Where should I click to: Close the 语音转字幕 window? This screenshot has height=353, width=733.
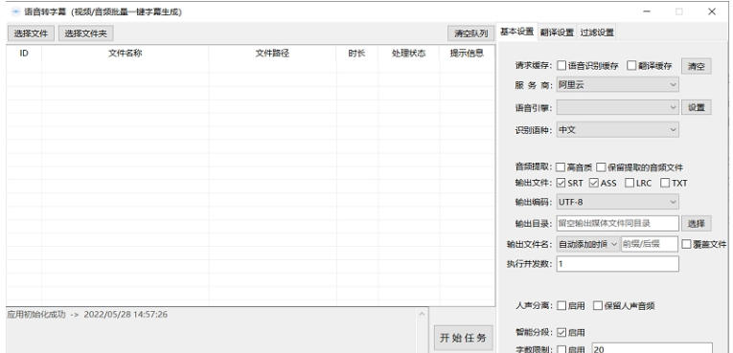pyautogui.click(x=712, y=11)
